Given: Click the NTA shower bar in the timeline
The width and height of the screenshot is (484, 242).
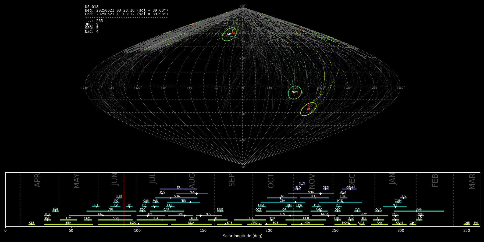Looking at the screenshot, I should (x=307, y=224).
